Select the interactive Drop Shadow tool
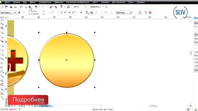The height and width of the screenshot is (111, 198). (2, 80)
